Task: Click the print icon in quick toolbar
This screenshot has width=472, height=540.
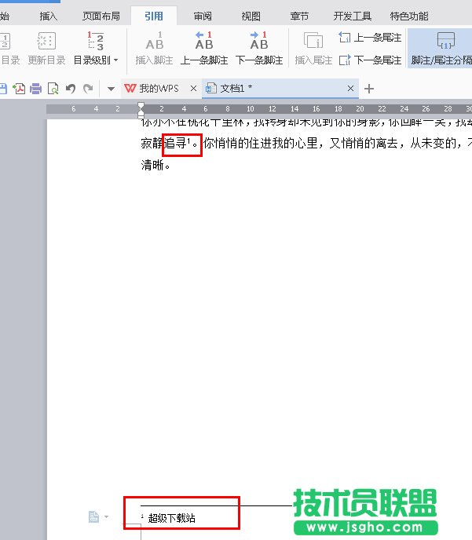Action: [35, 89]
